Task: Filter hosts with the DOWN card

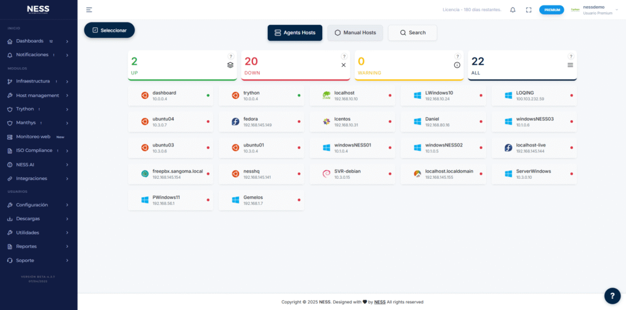Action: coord(296,65)
